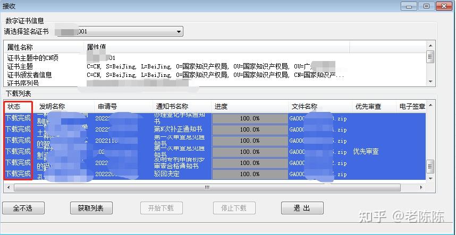456x235 pixels.
Task: Click the 全不选 button
Action: coord(23,208)
